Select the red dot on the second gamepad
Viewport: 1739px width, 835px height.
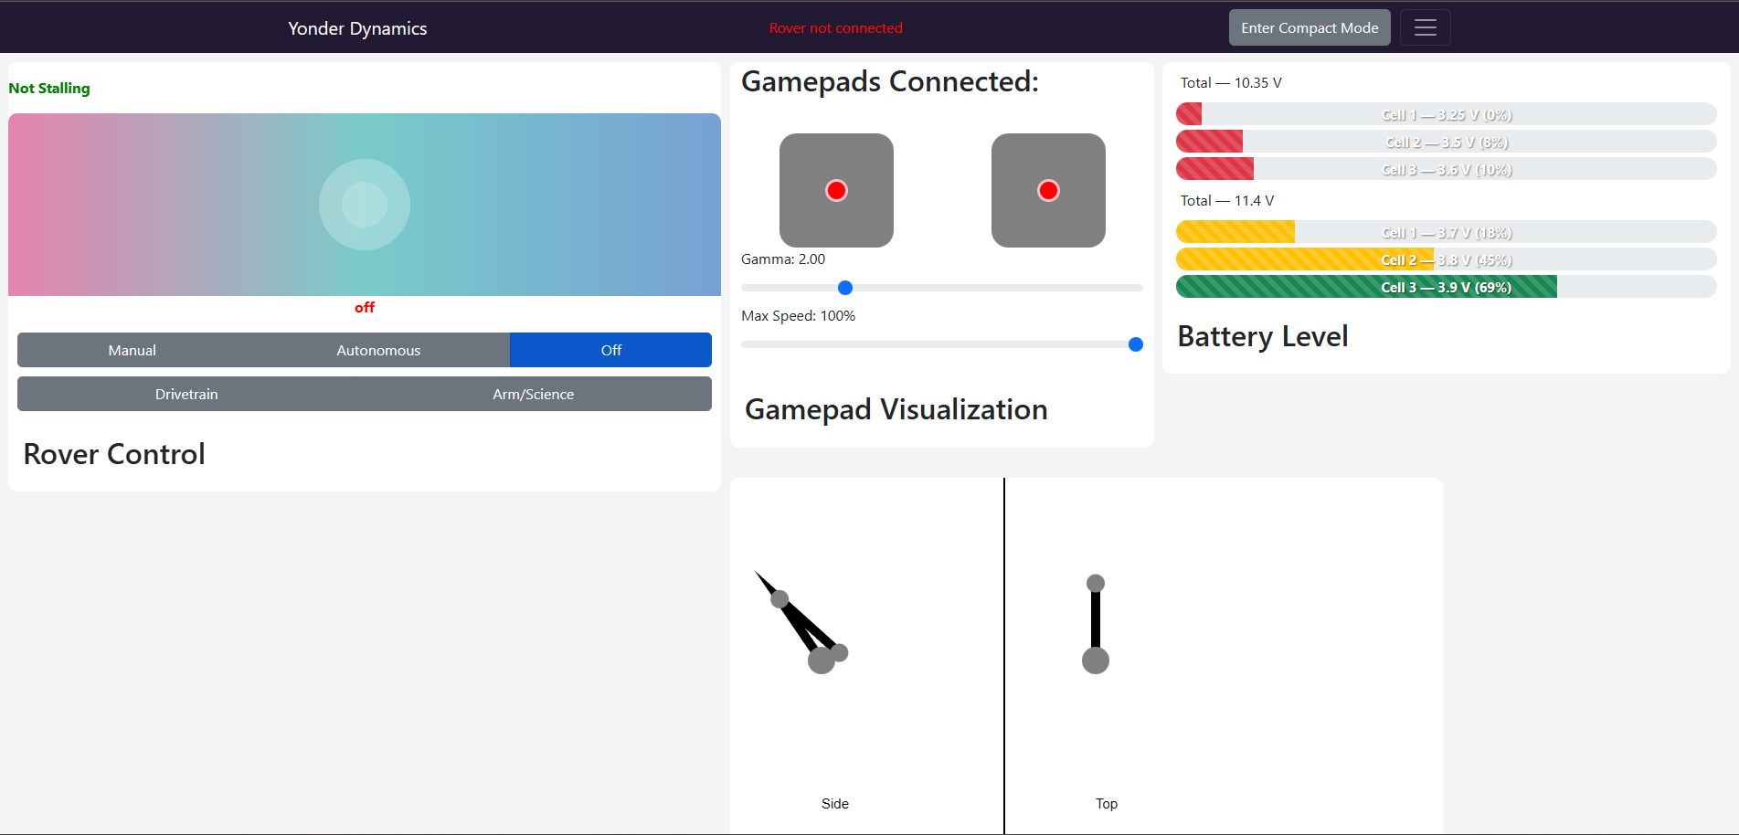tap(1047, 190)
